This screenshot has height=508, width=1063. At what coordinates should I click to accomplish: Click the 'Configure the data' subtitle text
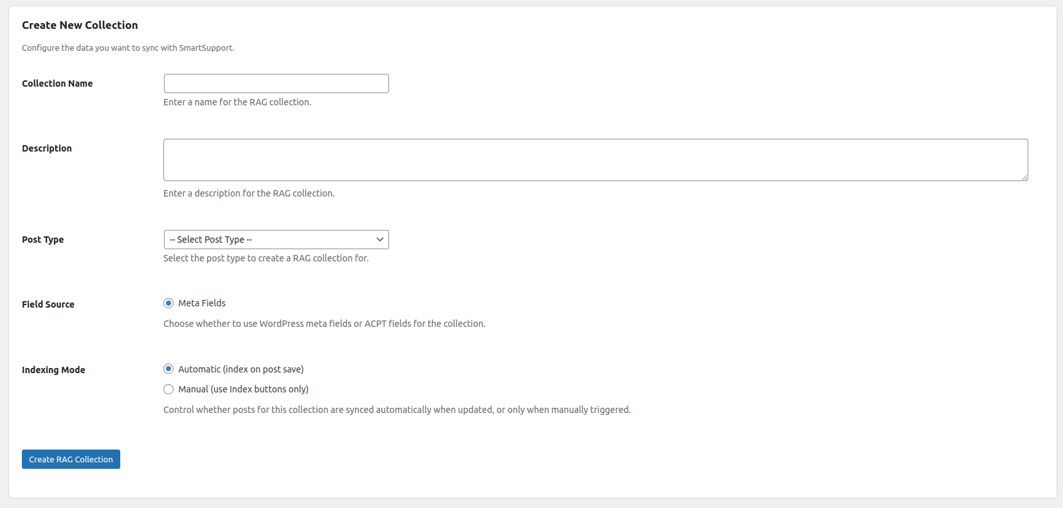[128, 48]
